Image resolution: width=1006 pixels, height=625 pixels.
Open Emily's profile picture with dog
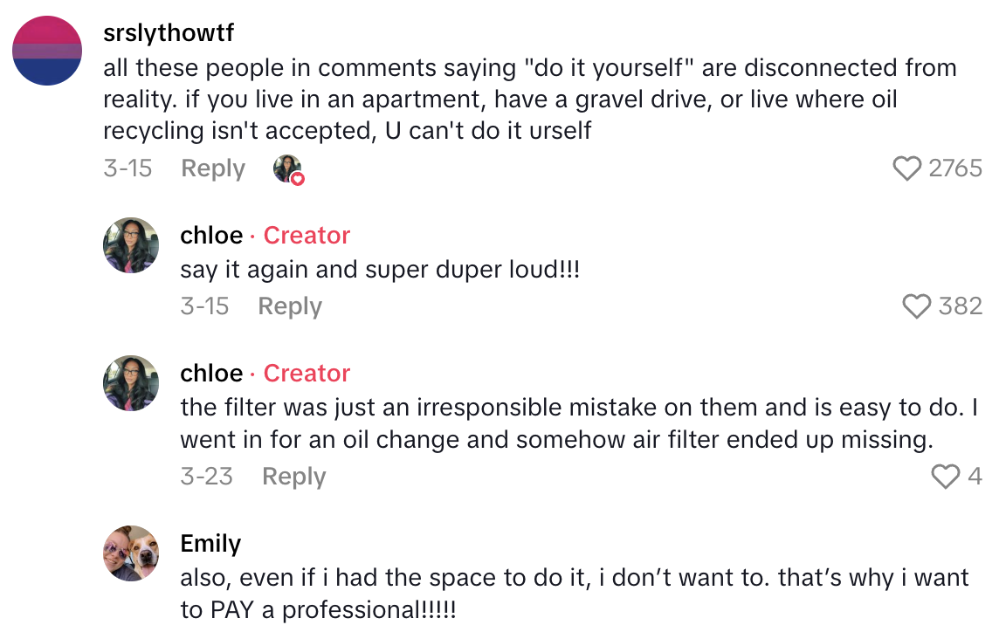coord(131,553)
